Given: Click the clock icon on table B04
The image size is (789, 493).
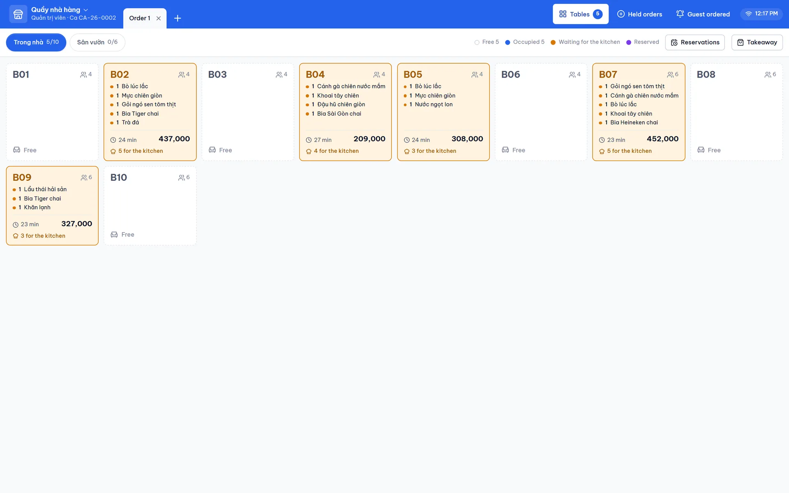Looking at the screenshot, I should tap(309, 140).
